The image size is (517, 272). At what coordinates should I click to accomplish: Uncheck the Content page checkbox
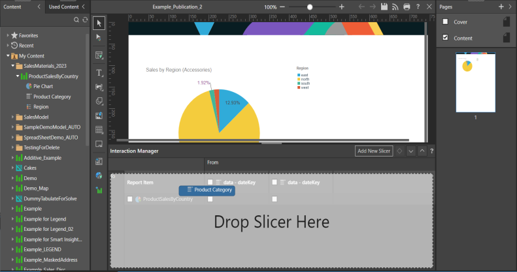pyautogui.click(x=446, y=38)
